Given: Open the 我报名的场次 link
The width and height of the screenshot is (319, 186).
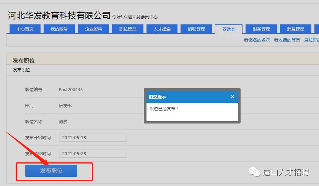Looking at the screenshot, I should tap(257, 40).
